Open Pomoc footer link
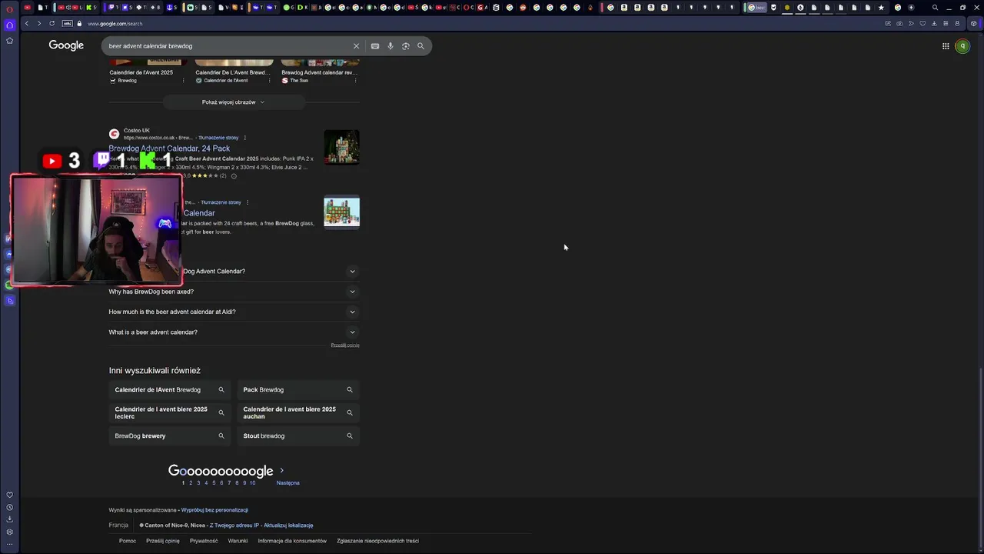The image size is (984, 554). click(128, 541)
